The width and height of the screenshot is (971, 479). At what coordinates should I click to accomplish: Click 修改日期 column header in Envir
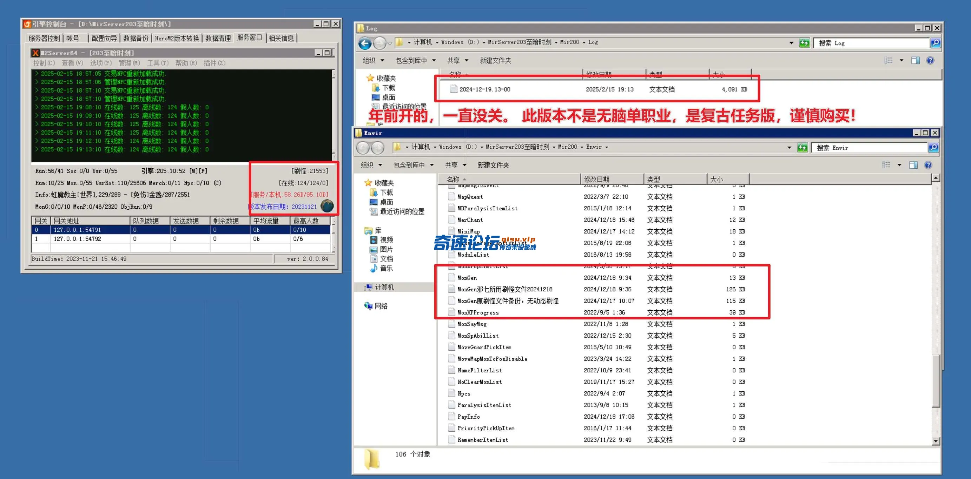pyautogui.click(x=612, y=179)
